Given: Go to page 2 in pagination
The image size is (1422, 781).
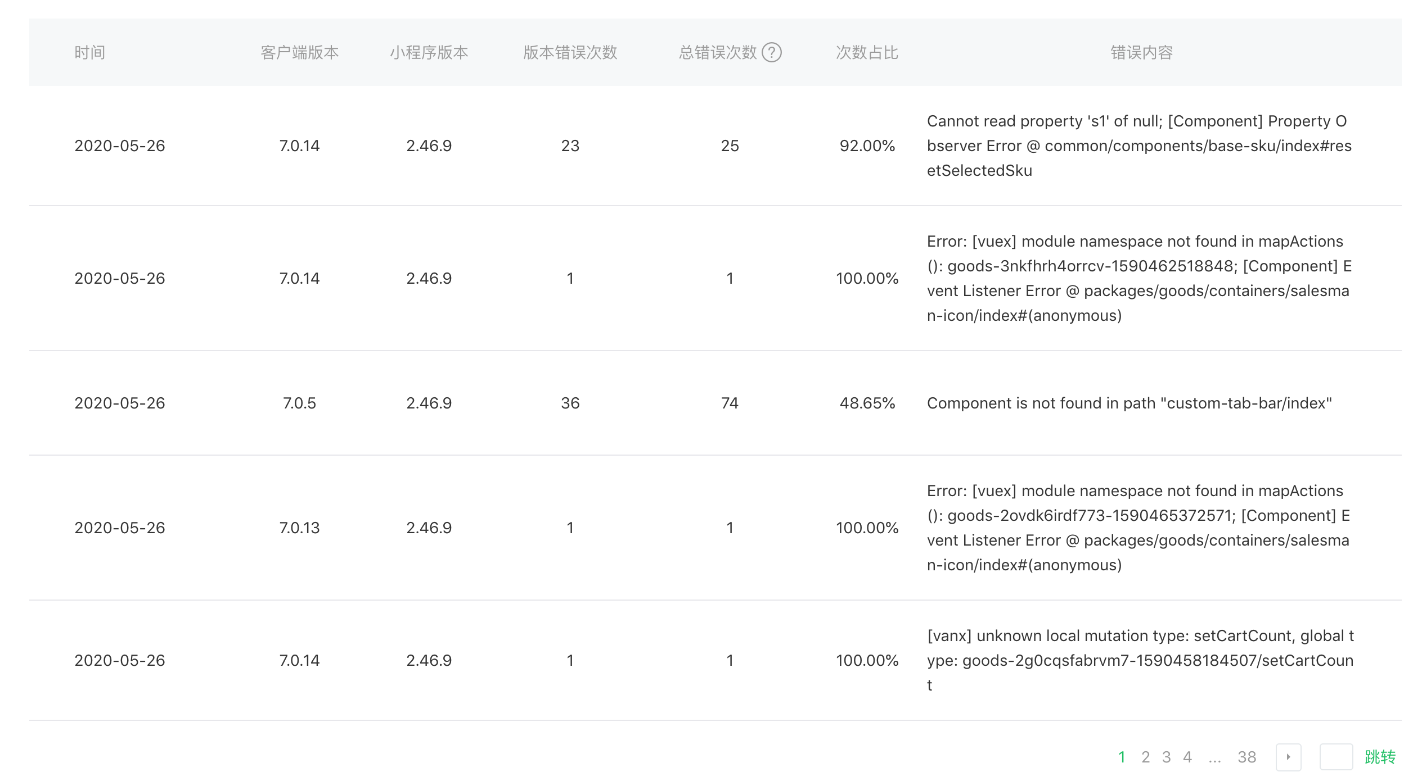Looking at the screenshot, I should click(x=1145, y=757).
